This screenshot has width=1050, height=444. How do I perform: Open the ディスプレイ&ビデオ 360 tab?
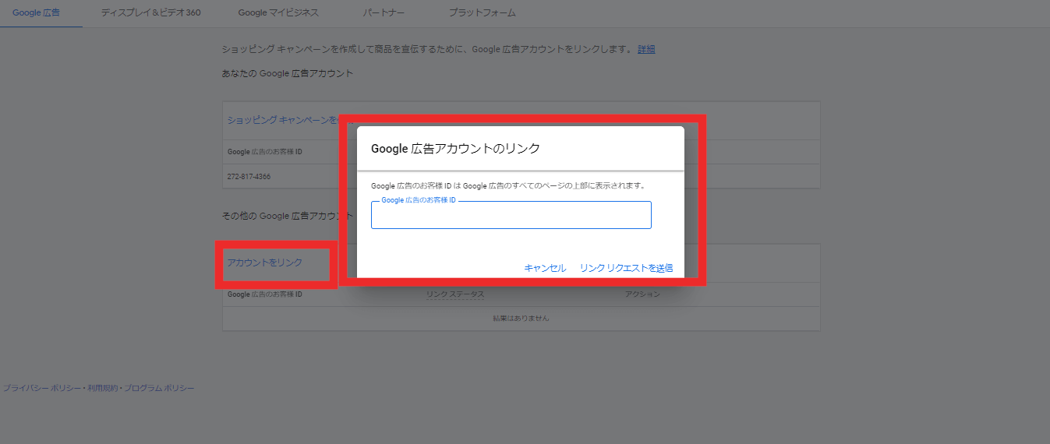[x=150, y=13]
